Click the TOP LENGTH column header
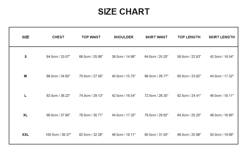The image size is (248, 153). [189, 37]
